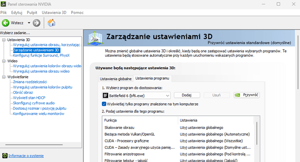Select CUDA – Zasady awaryjnego użycia pamięci row
Image resolution: width=300 pixels, height=162 pixels.
point(178,147)
